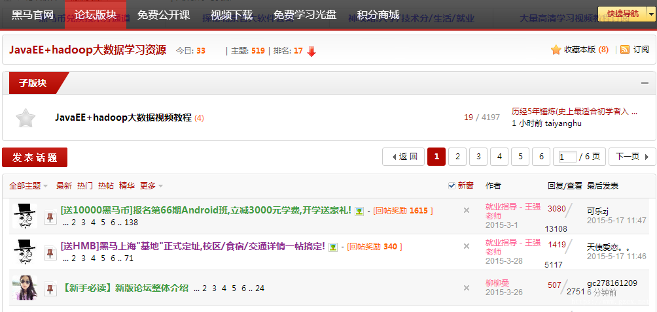Go to page 2
This screenshot has height=312, width=657.
457,157
